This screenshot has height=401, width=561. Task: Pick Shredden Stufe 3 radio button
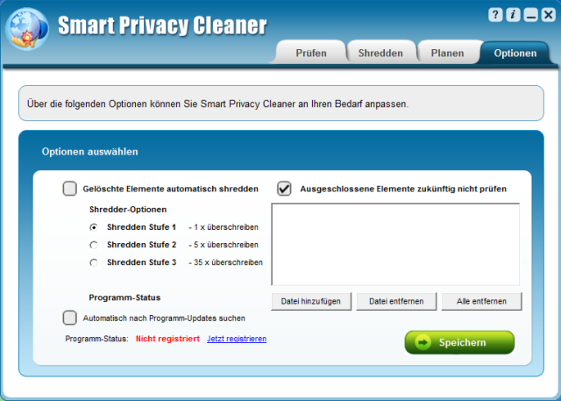[x=94, y=262]
